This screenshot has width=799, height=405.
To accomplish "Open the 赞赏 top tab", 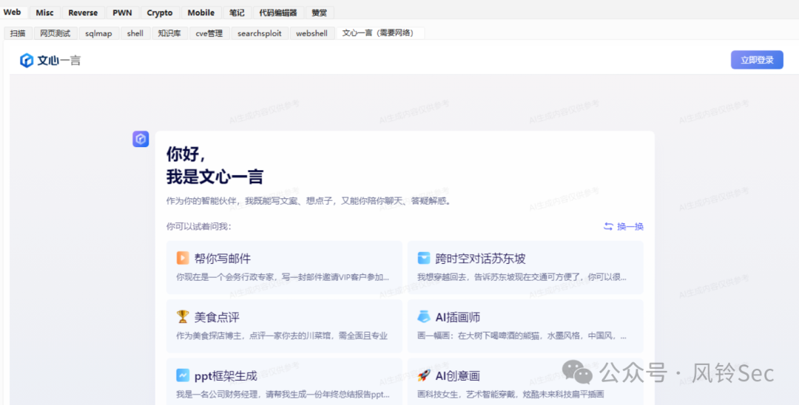I will pyautogui.click(x=320, y=13).
